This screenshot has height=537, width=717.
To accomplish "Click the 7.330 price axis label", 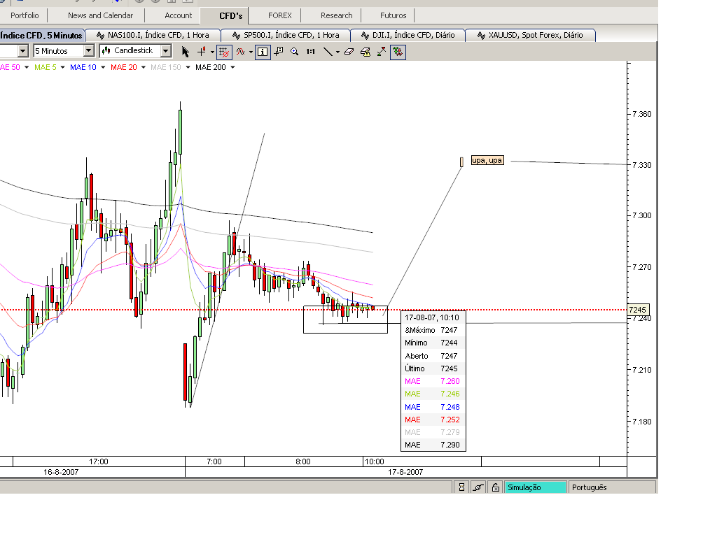I will (x=642, y=165).
